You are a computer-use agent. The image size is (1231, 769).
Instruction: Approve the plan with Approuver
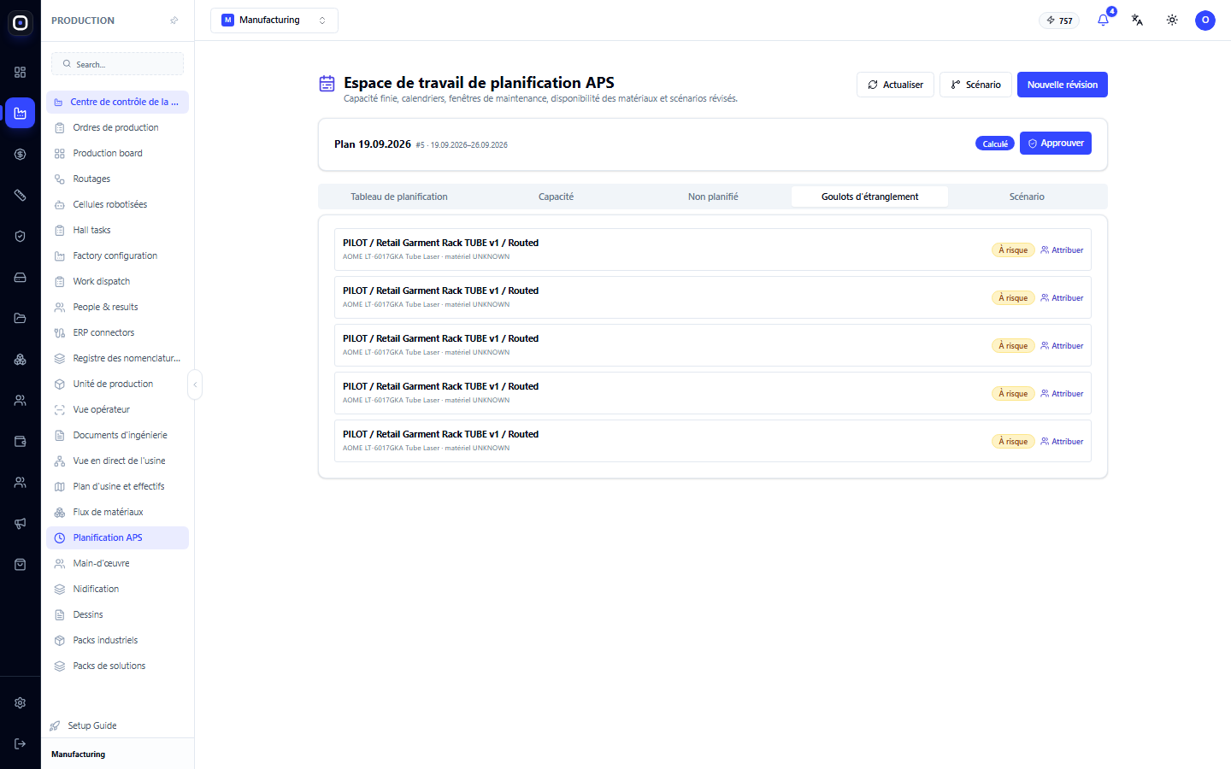[x=1056, y=143]
